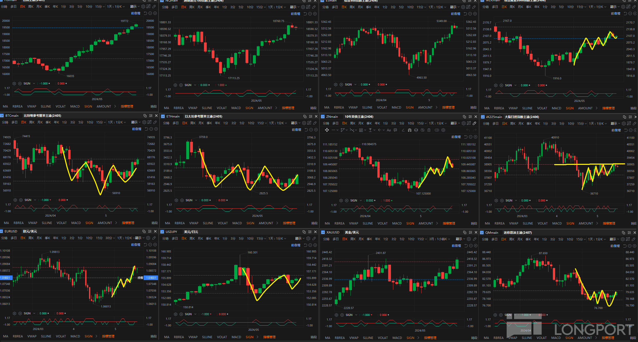Toggle 前復權 adjustment on the XAUUSD chart
Viewport: 638px width, 342px height.
point(456,246)
